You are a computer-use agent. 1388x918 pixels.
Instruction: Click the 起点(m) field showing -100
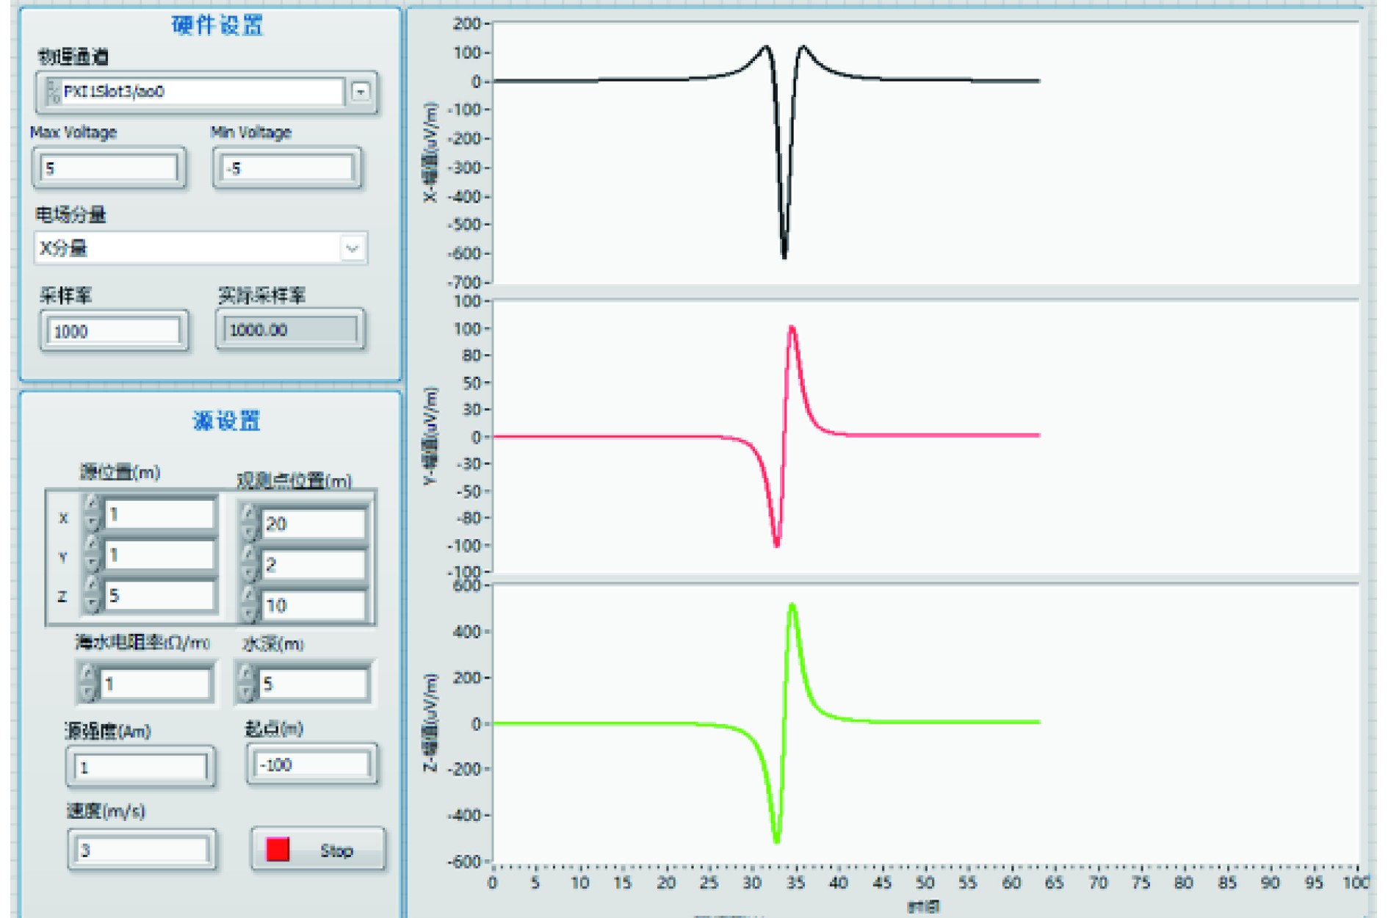(x=312, y=765)
